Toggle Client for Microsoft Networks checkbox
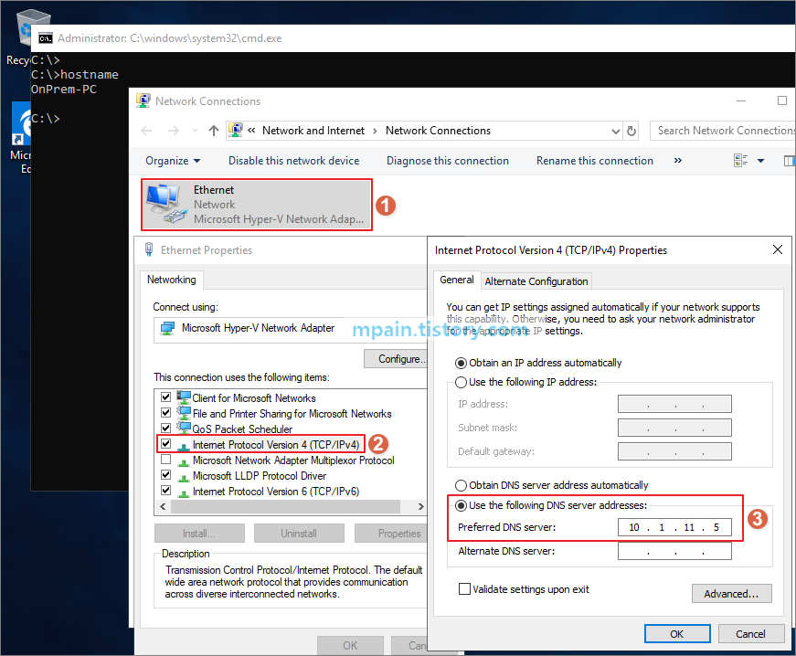 click(x=165, y=397)
